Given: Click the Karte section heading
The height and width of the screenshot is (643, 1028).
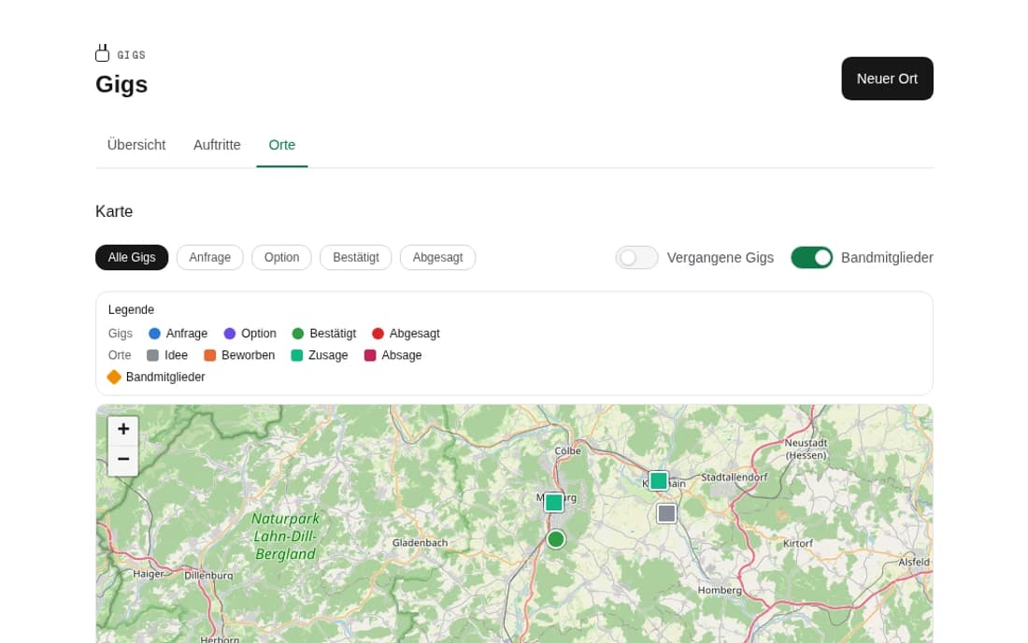Looking at the screenshot, I should (114, 212).
